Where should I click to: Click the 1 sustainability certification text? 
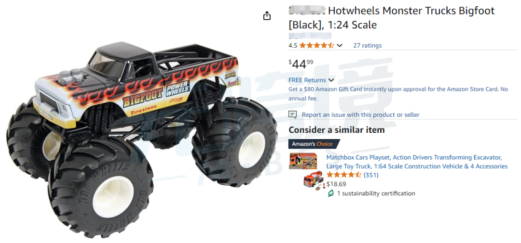[376, 193]
